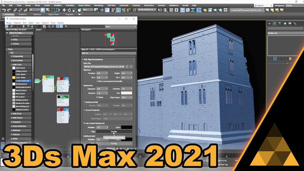Uncheck the Clamp option
Screen dimensions: 304x171
(97, 97)
